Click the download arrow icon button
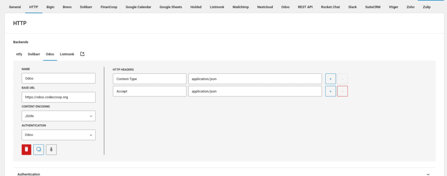 pos(52,149)
